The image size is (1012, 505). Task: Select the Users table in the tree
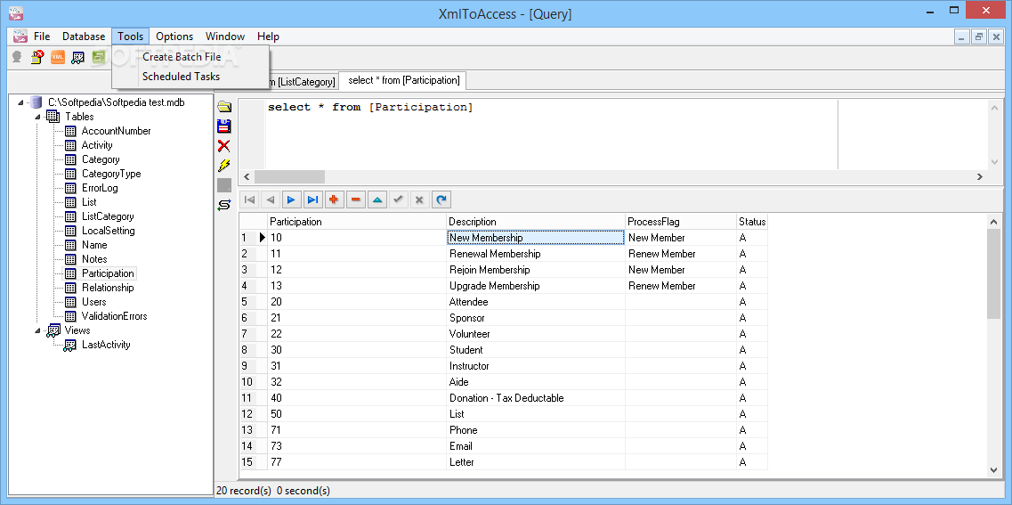pos(93,302)
